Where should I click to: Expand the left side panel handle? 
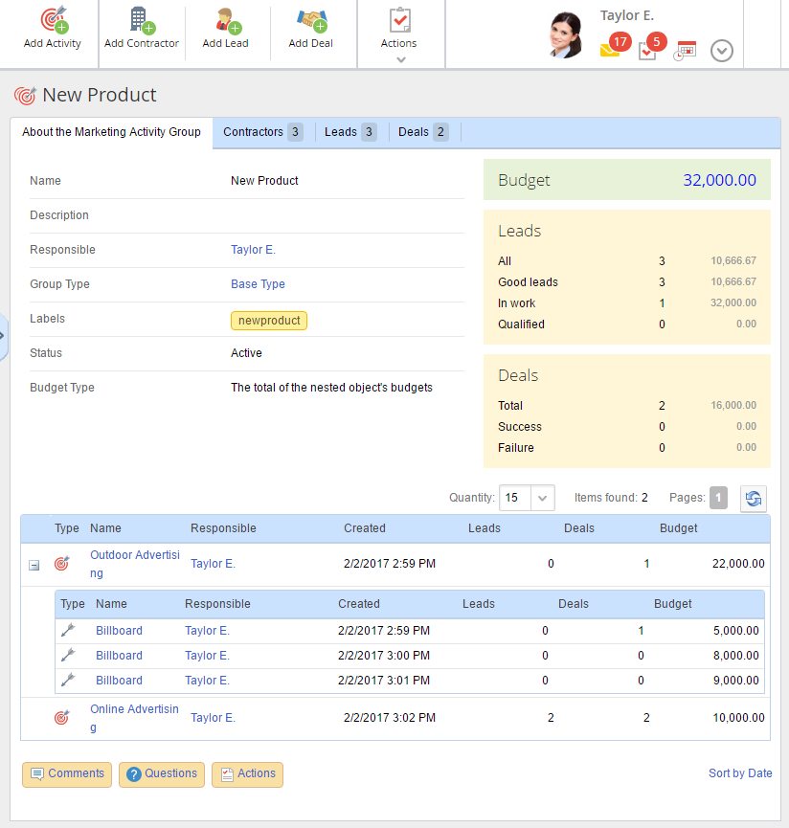[x=3, y=336]
